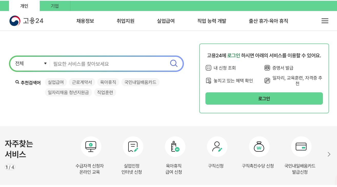Switch to the 개인 tab
The image size is (337, 187).
tap(24, 6)
